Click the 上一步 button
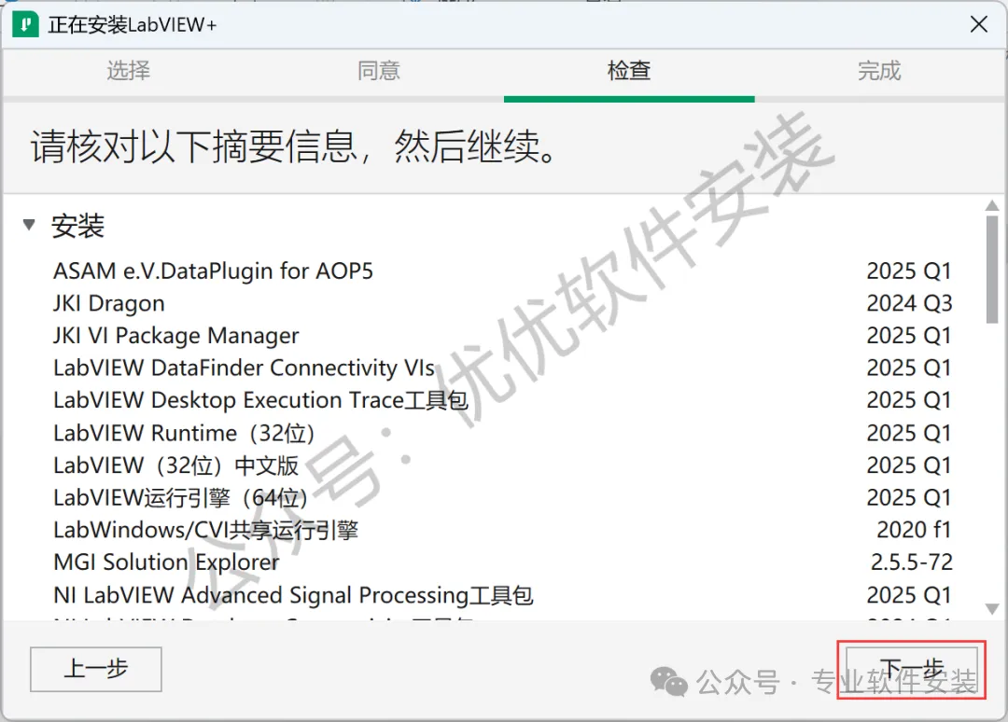Image resolution: width=1008 pixels, height=722 pixels. point(96,669)
